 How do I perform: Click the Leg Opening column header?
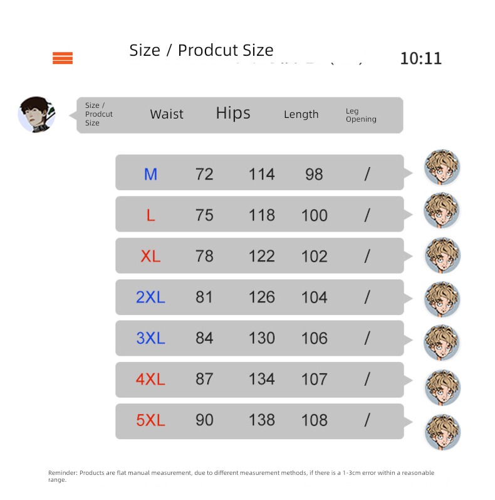point(361,115)
